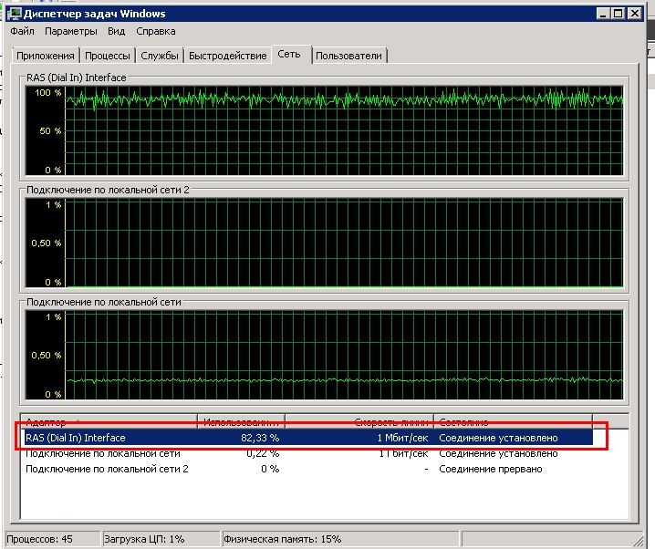
Task: Switch to the Приложения tab
Action: click(x=46, y=56)
